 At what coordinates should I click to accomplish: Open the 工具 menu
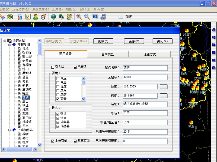(56, 9)
